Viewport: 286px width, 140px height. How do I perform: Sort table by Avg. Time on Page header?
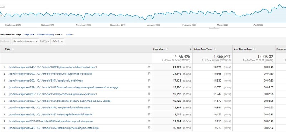(x=243, y=49)
